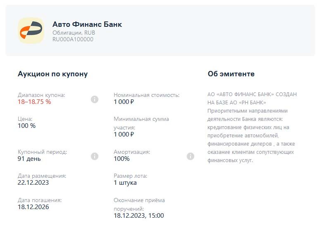Select 1 000 ₽ under Минимальная сумма участия
Screen dimensions: 319x233
pyautogui.click(x=124, y=134)
